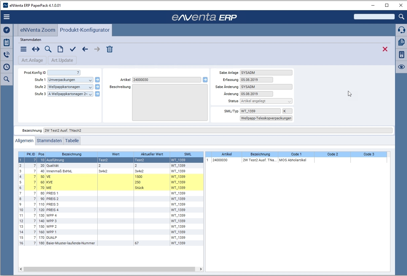Click the Art.Update button
This screenshot has width=407, height=276.
pyautogui.click(x=62, y=60)
